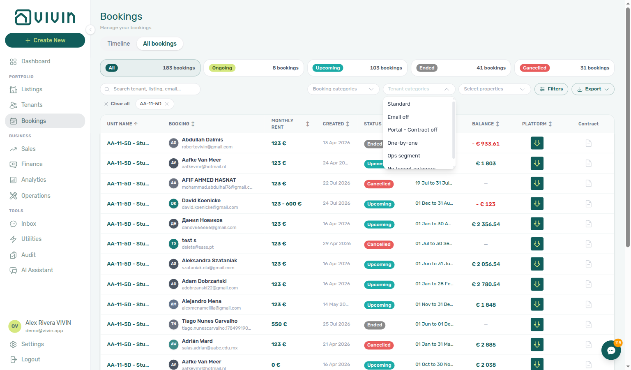
Task: Open the Audit tool
Action: [x=28, y=255]
